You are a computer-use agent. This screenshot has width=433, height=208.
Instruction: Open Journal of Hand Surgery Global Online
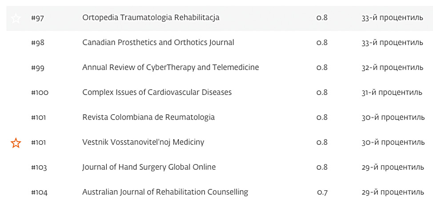click(x=149, y=167)
